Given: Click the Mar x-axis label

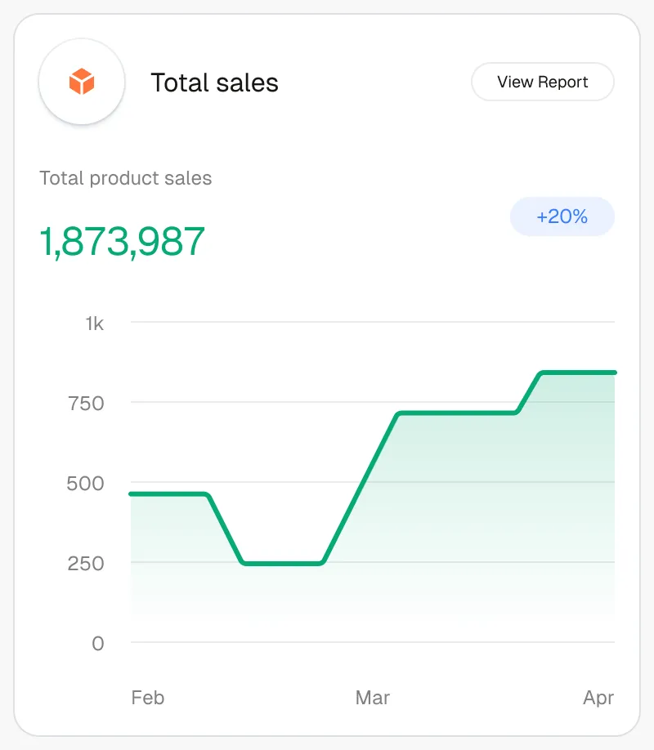Looking at the screenshot, I should 373,698.
